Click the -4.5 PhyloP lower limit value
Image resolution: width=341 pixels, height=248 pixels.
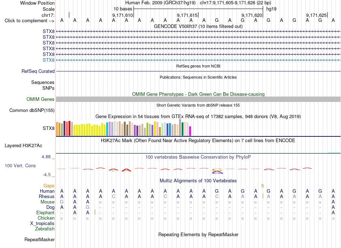(47, 175)
